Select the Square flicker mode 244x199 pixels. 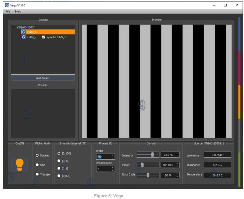click(37, 155)
